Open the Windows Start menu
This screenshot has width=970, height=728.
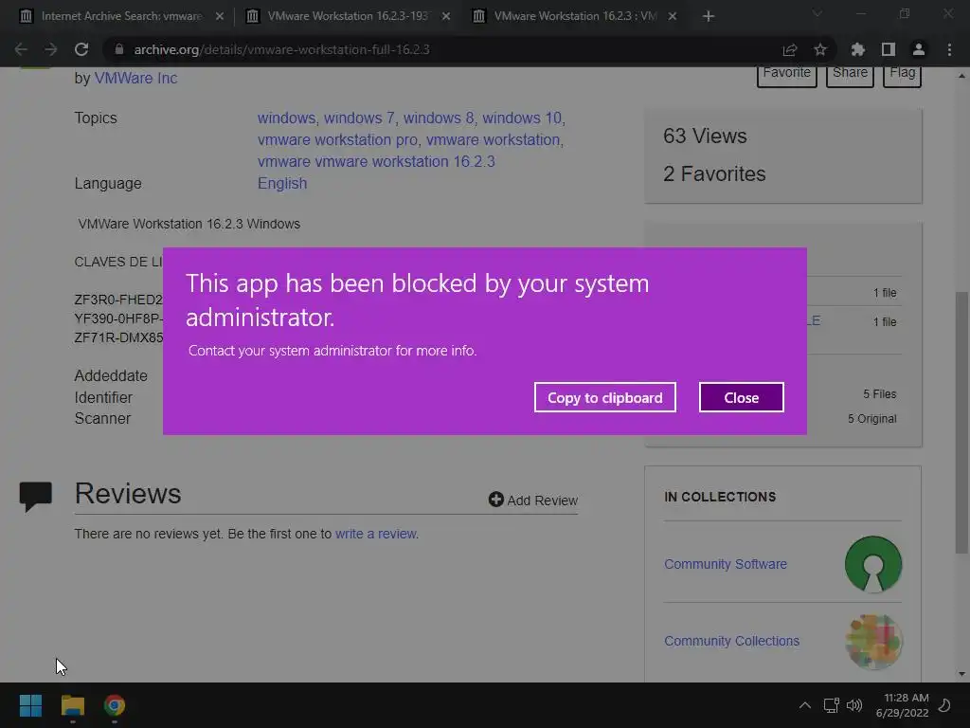tap(30, 705)
